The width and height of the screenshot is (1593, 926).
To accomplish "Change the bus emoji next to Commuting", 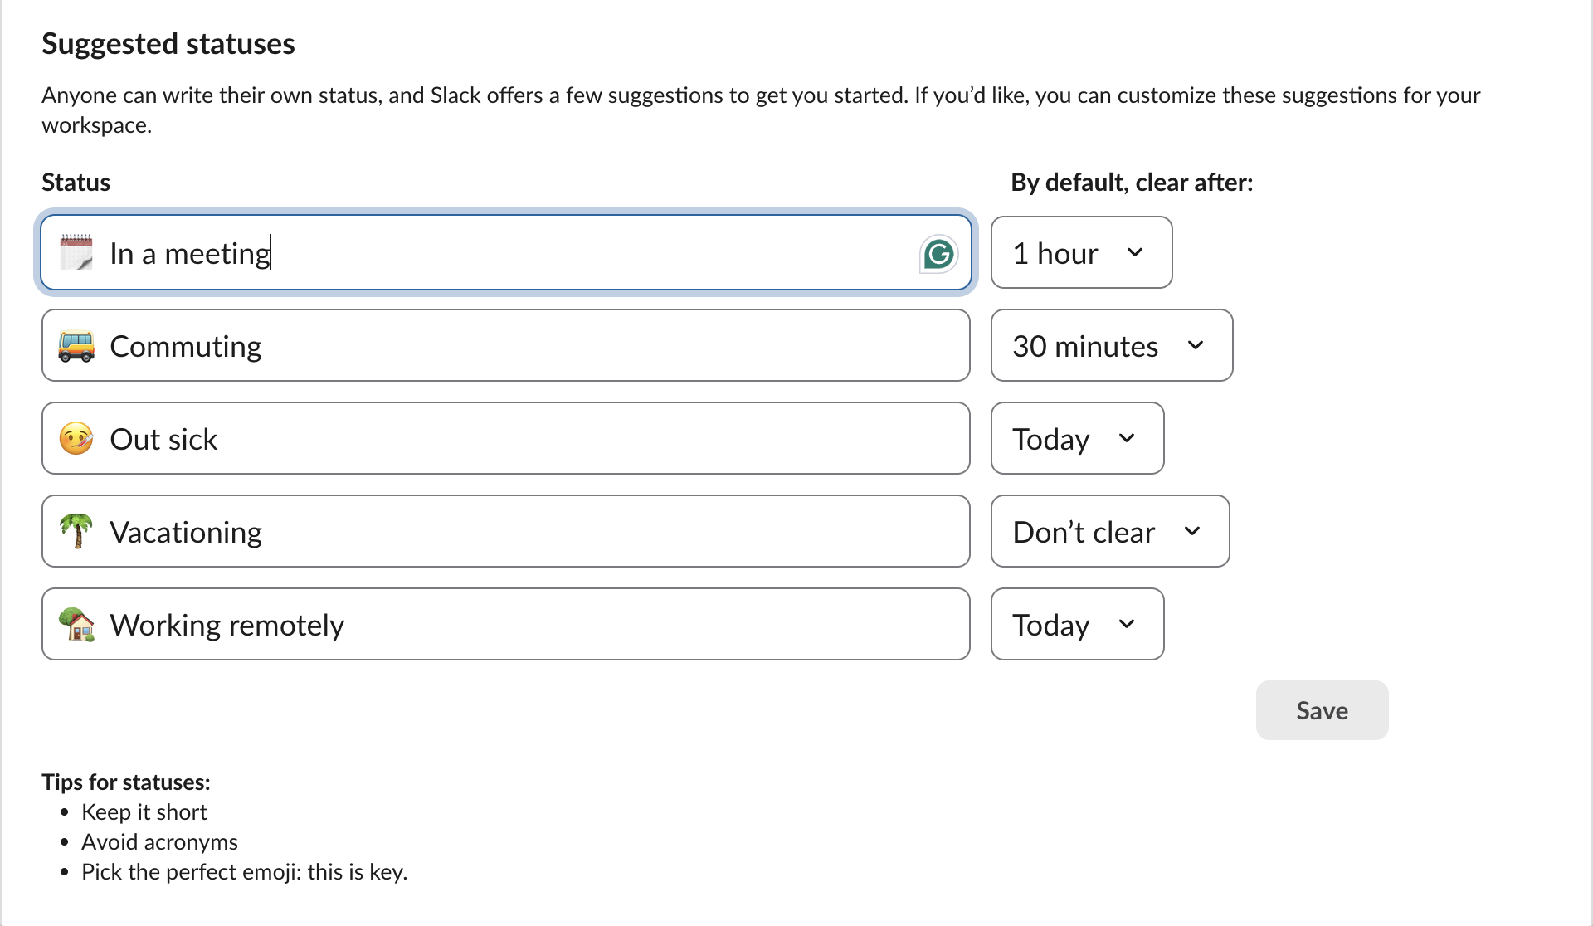I will tap(76, 346).
